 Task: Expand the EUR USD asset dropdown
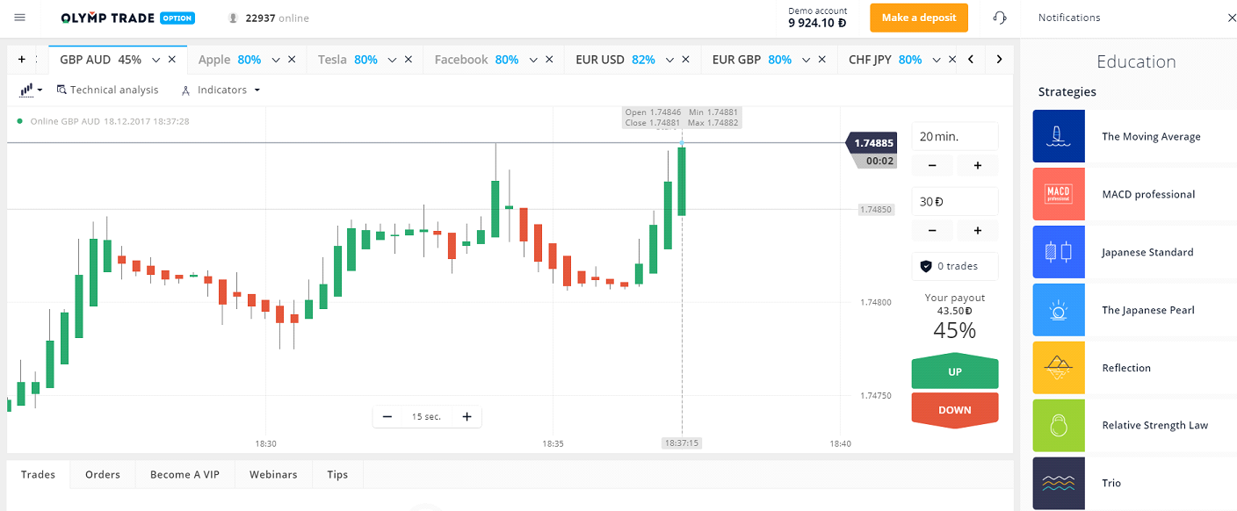click(669, 60)
